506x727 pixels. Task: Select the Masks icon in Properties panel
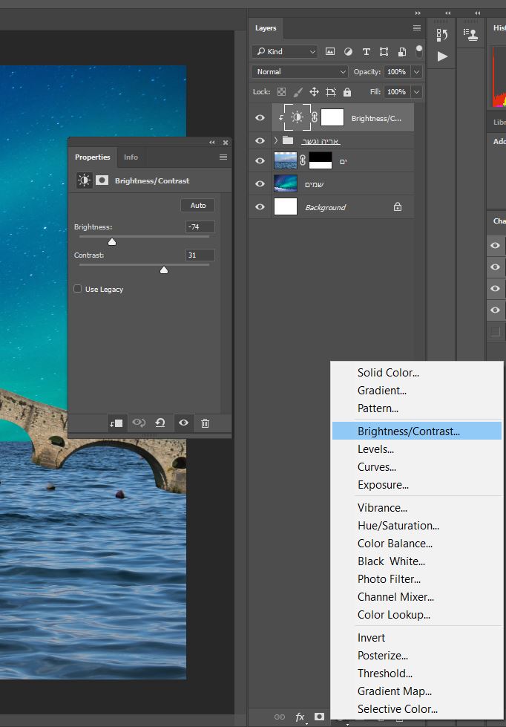click(102, 180)
